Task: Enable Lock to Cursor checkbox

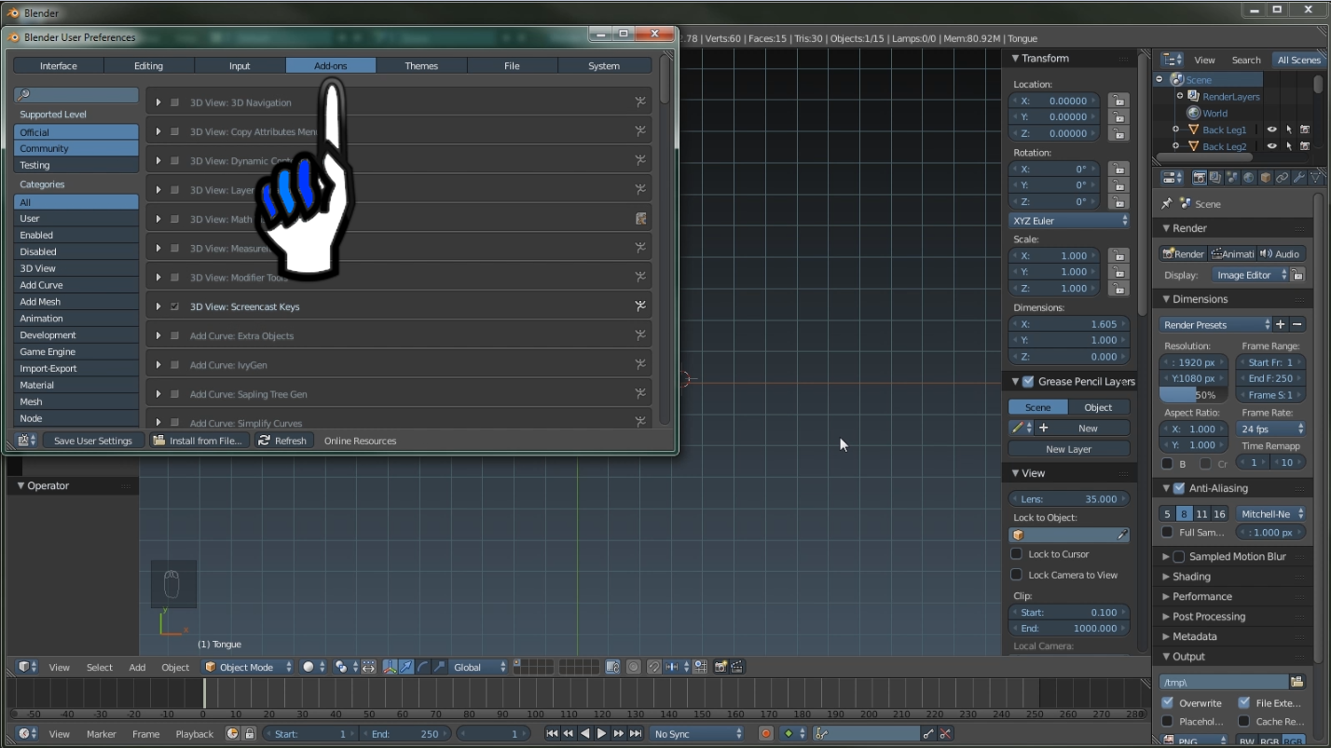Action: point(1017,553)
